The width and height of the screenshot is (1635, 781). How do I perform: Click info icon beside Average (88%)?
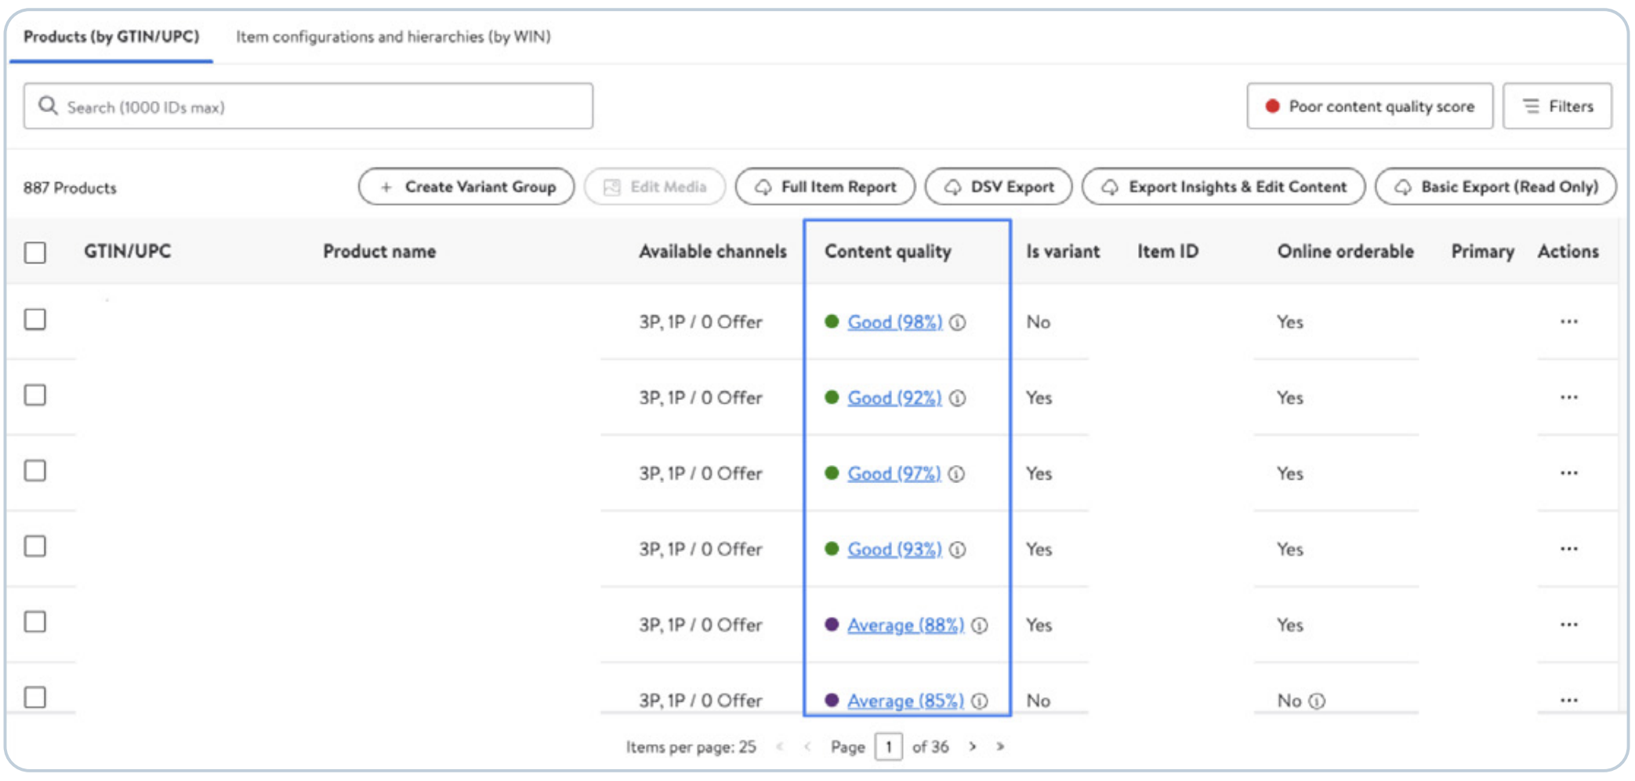coord(980,626)
